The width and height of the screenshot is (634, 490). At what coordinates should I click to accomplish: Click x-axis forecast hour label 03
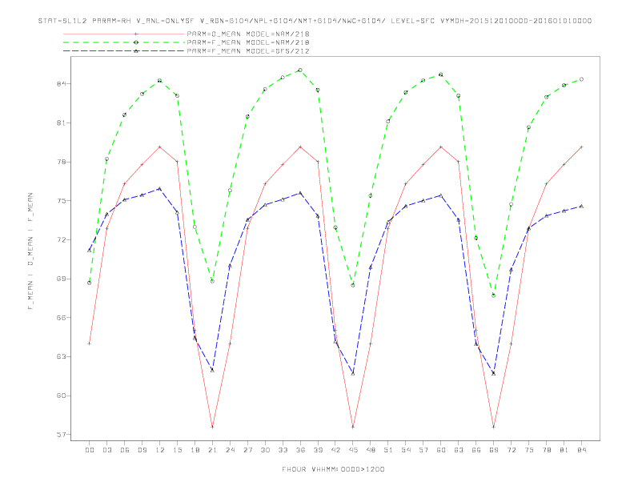[x=107, y=450]
